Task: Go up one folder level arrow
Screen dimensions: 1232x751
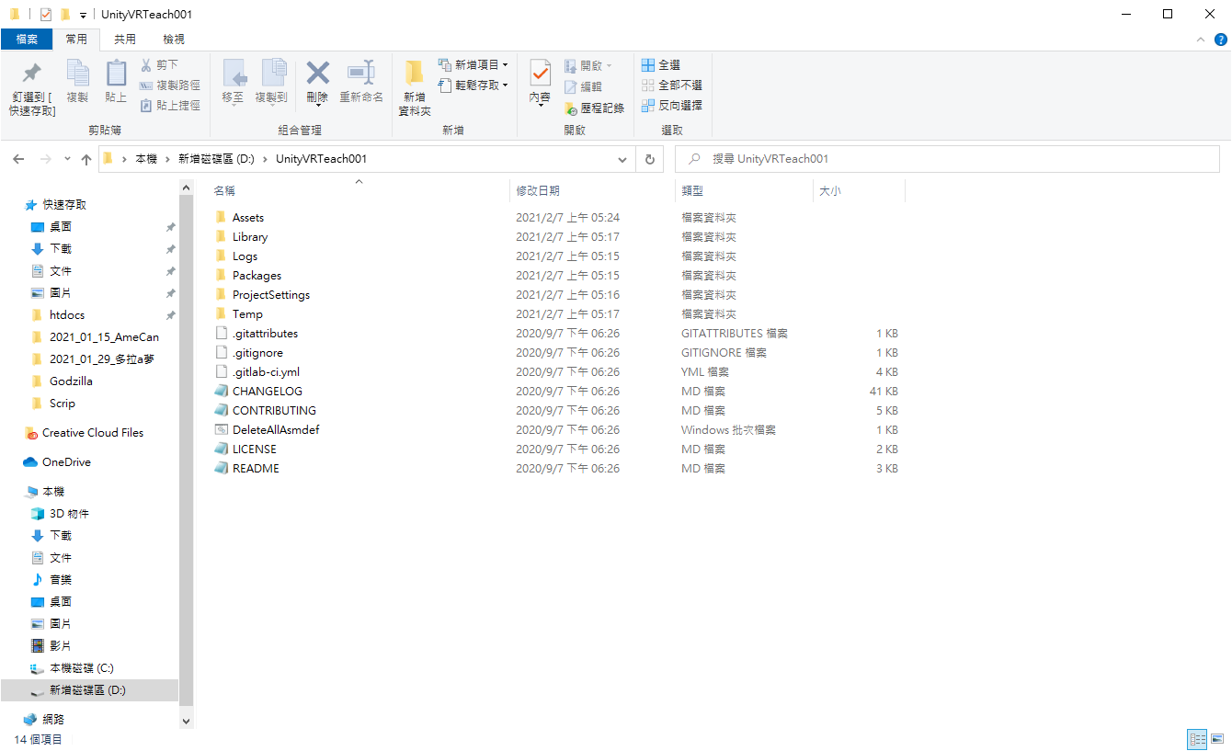Action: [x=86, y=159]
